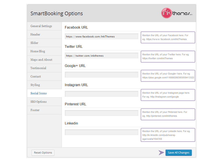Click the Reset Options button
Screen dimensions: 222x163
tap(43, 153)
